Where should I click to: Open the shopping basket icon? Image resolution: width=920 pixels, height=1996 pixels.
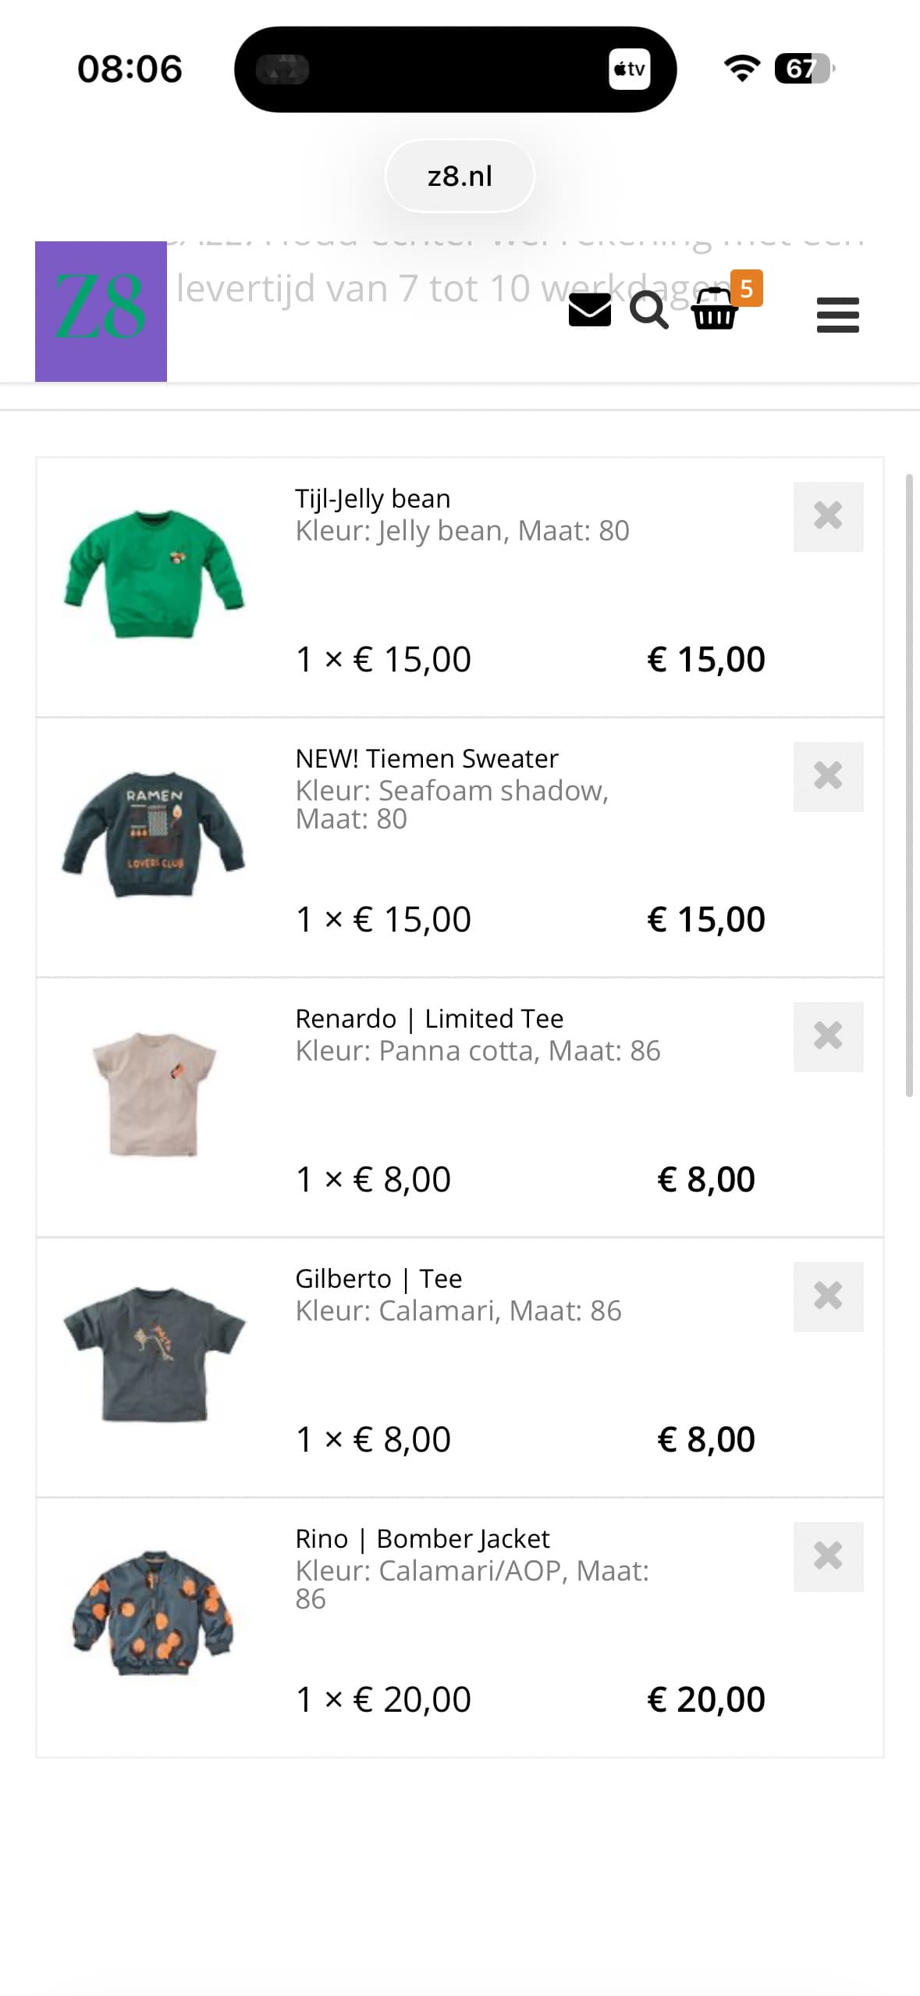tap(714, 310)
